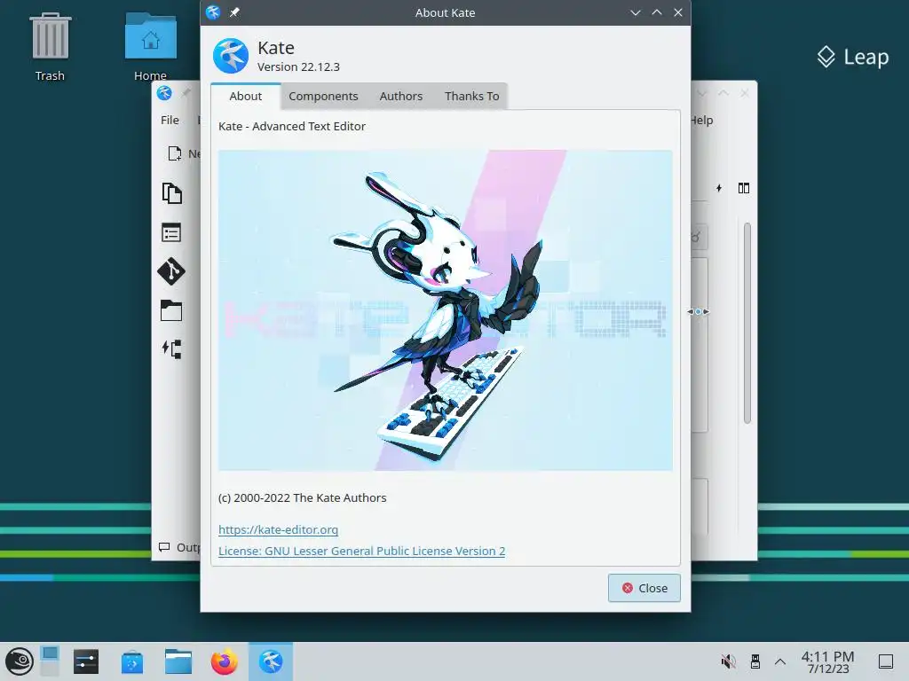Screen dimensions: 909x681
Task: Open the Dolphin file manager from taskbar
Action: point(178,661)
